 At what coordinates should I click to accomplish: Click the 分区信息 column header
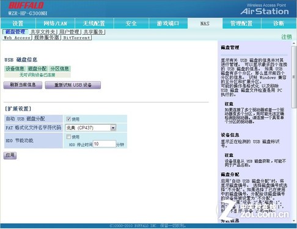click(x=60, y=68)
